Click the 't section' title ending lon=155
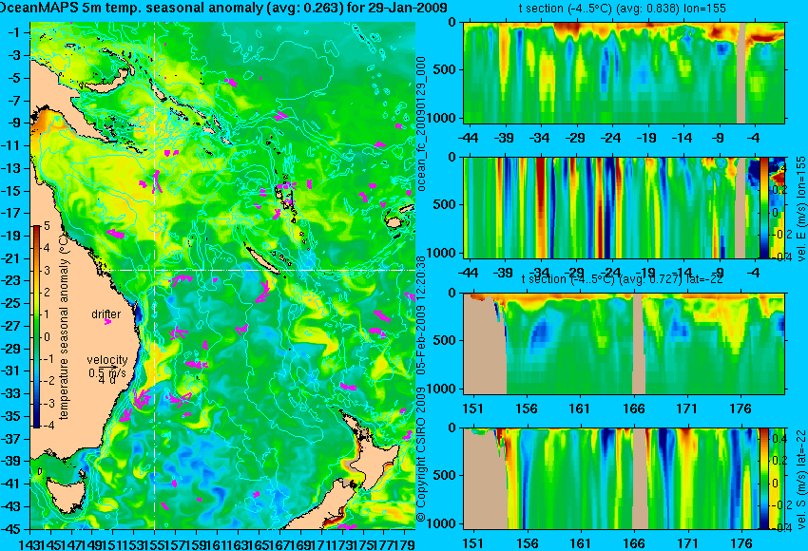Viewport: 808px width, 551px height. point(622,9)
